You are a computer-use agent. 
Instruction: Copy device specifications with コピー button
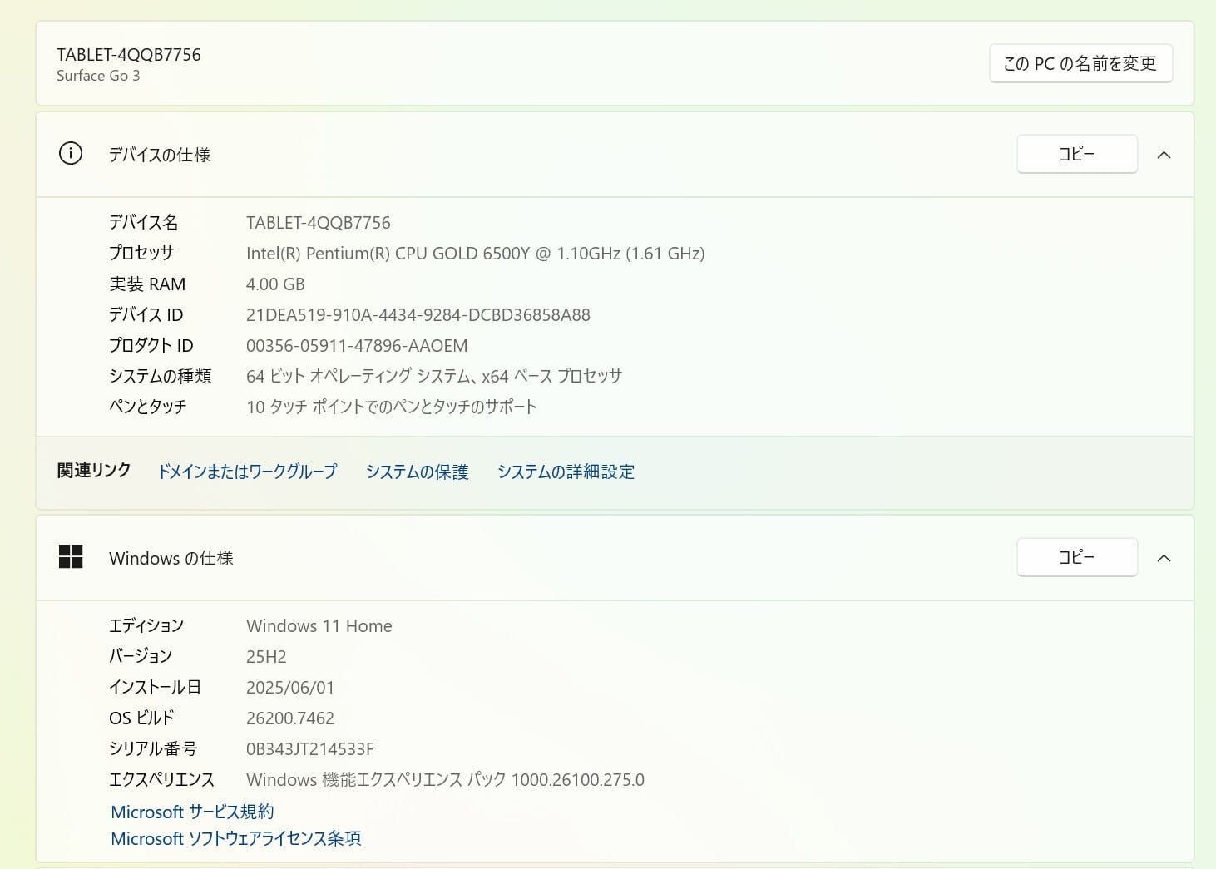point(1076,154)
